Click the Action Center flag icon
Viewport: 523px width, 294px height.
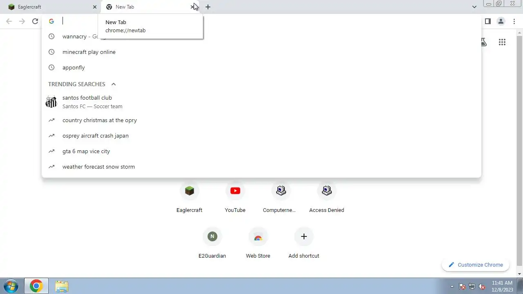coord(462,287)
